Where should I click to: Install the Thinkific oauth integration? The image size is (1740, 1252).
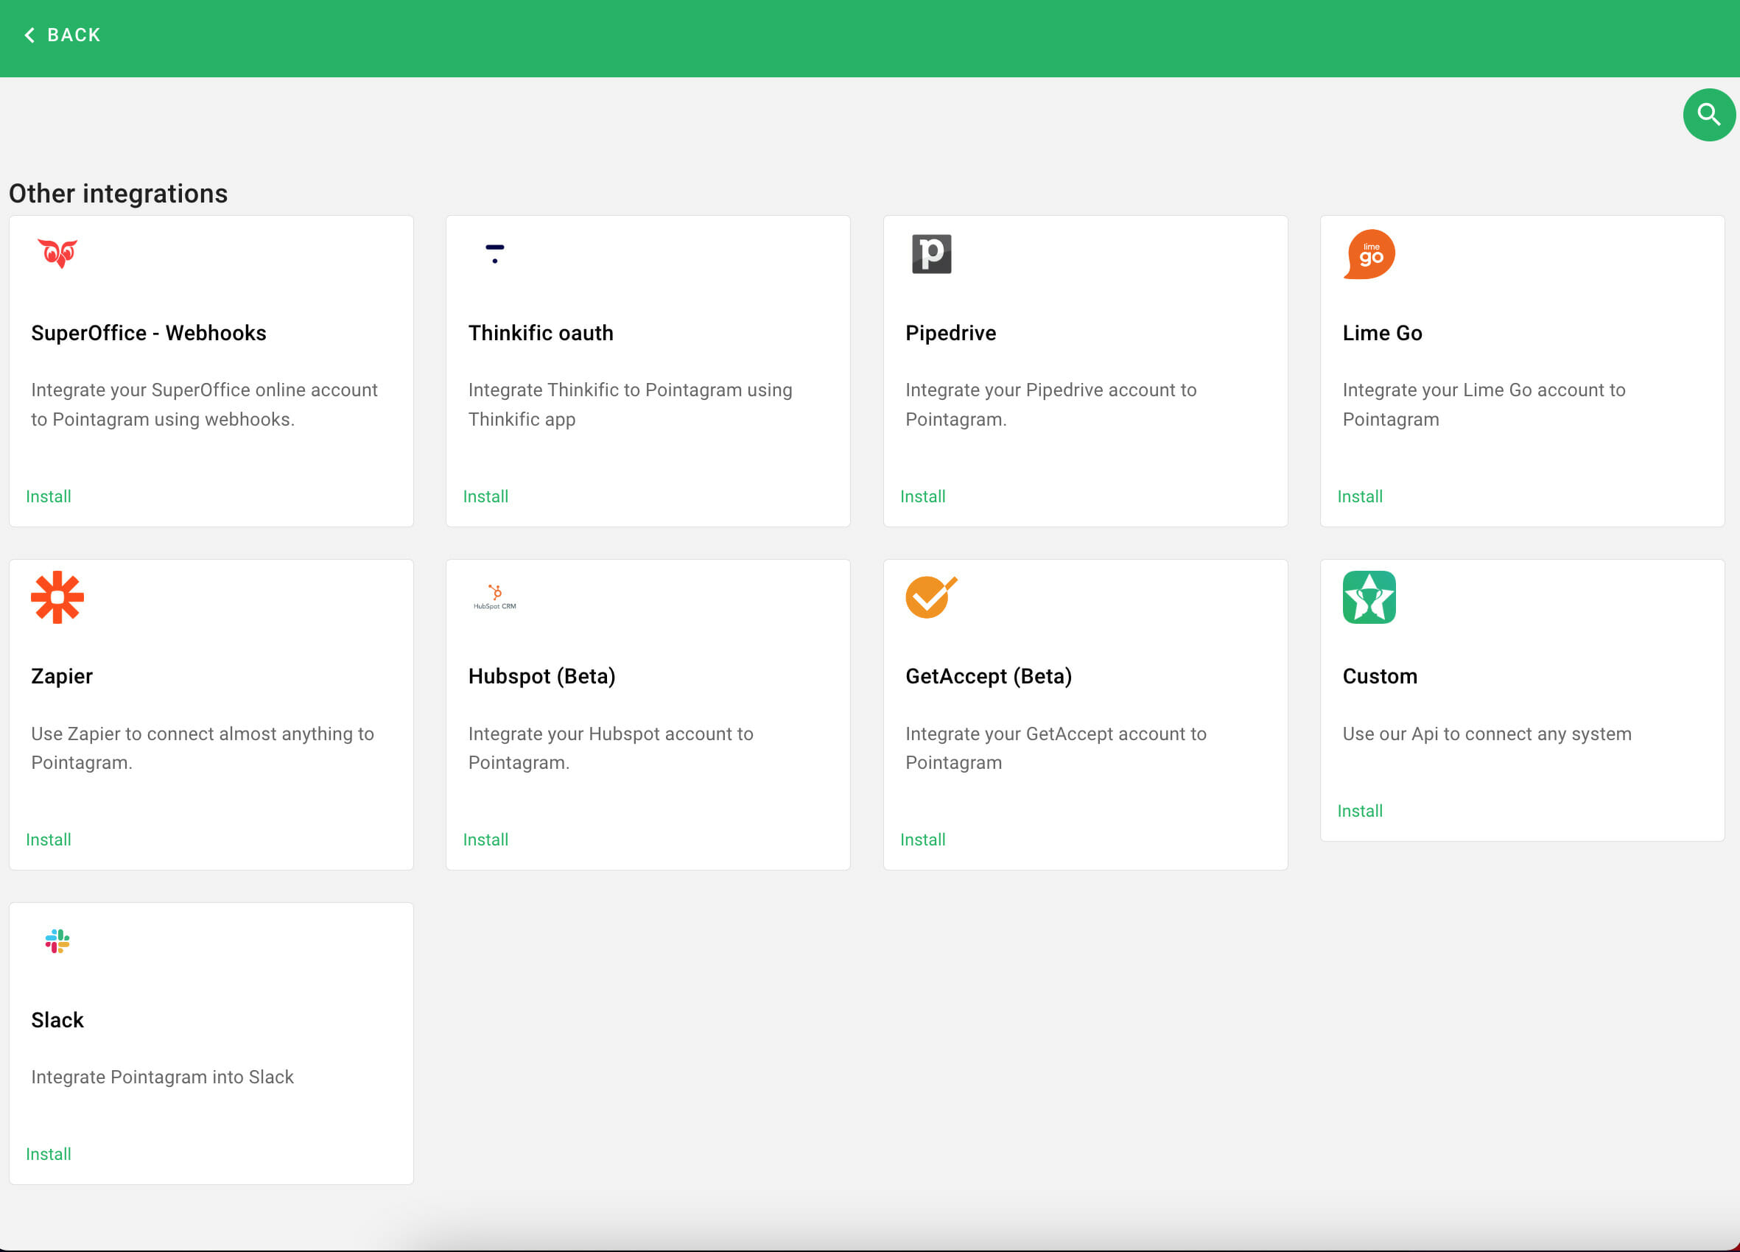(x=485, y=496)
